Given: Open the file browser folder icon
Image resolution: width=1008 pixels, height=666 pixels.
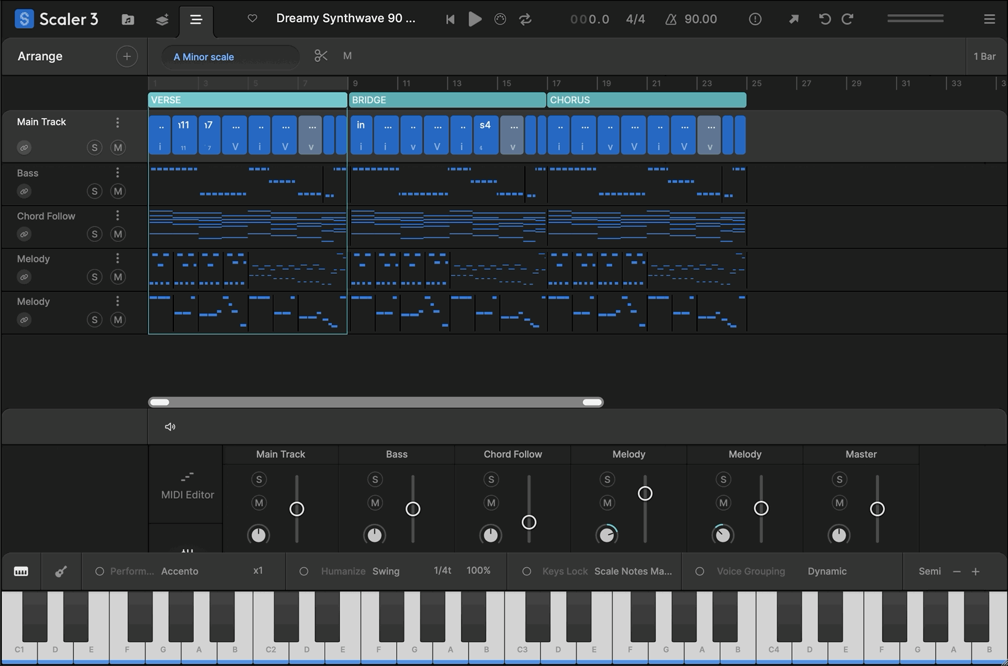Looking at the screenshot, I should coord(128,20).
